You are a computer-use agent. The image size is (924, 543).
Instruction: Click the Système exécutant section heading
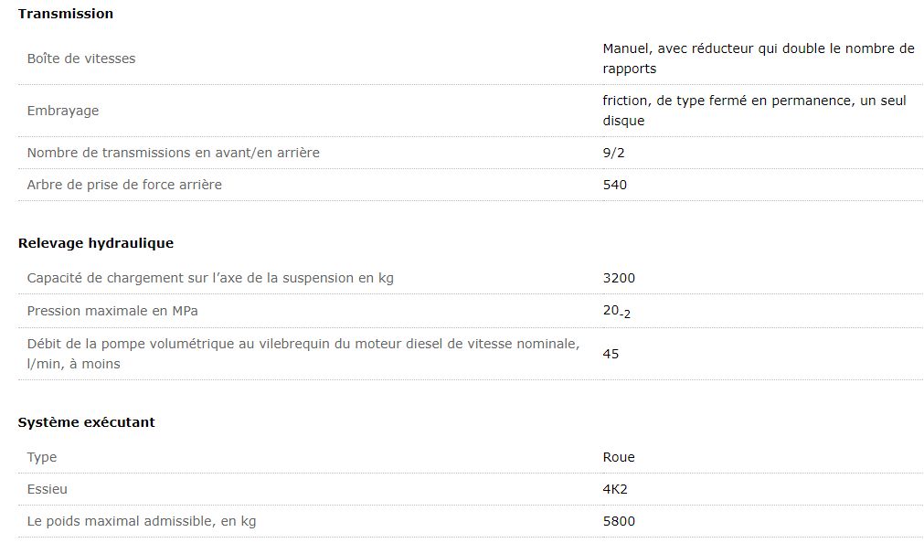(87, 422)
